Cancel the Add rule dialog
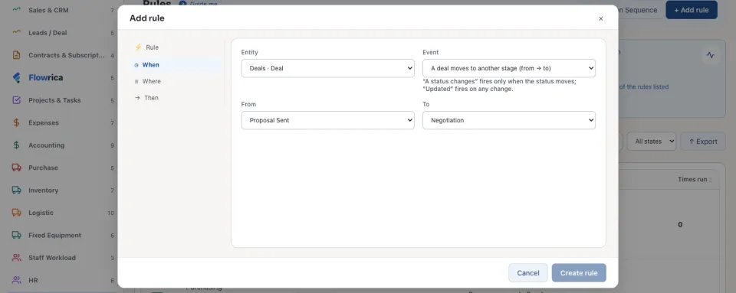This screenshot has width=736, height=293. point(528,273)
